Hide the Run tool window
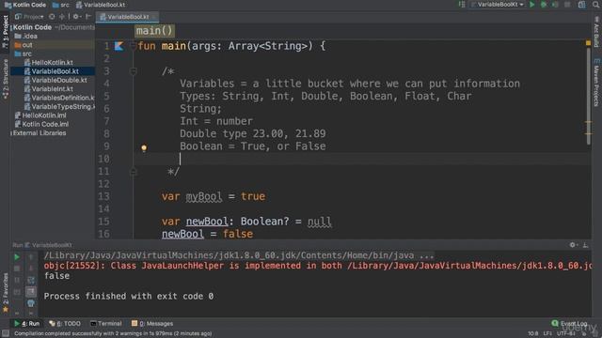Image resolution: width=602 pixels, height=338 pixels. click(585, 245)
